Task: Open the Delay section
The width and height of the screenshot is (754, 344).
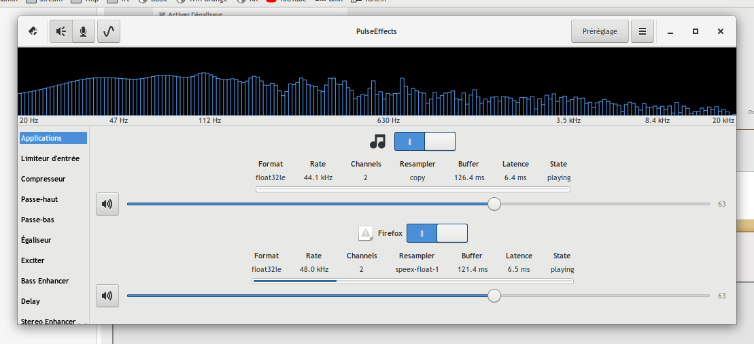Action: [54, 301]
